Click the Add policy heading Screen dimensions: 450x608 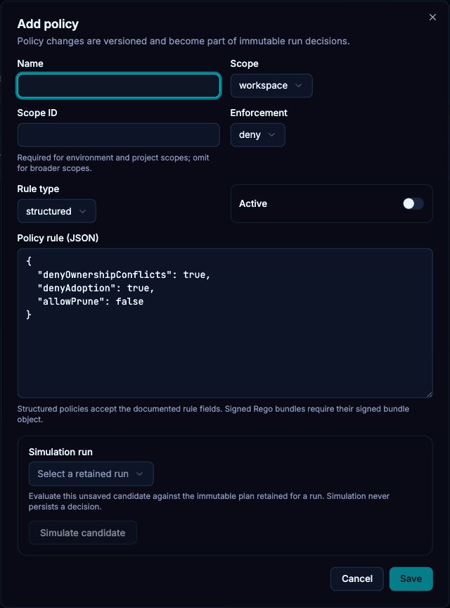[x=48, y=24]
